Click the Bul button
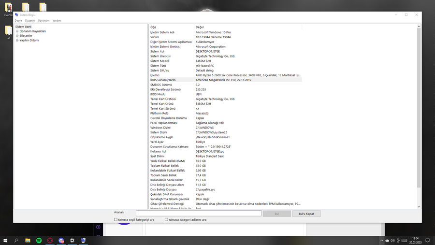The height and width of the screenshot is (245, 435). pos(276,214)
